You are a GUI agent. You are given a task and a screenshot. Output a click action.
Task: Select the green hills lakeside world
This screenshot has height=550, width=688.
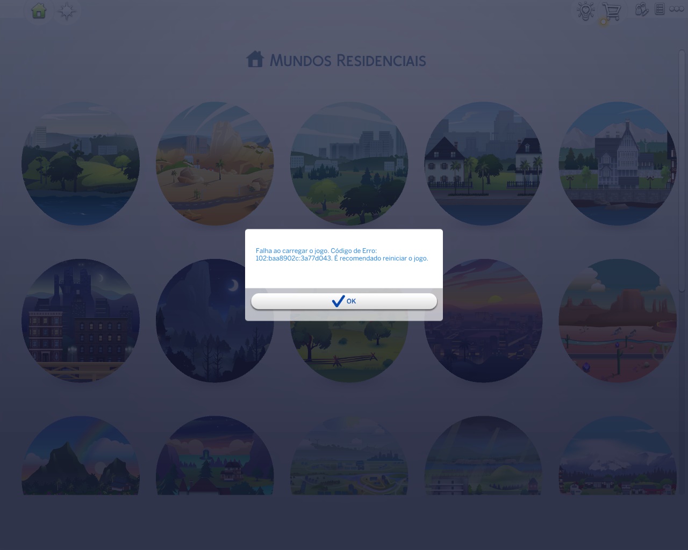(x=81, y=163)
